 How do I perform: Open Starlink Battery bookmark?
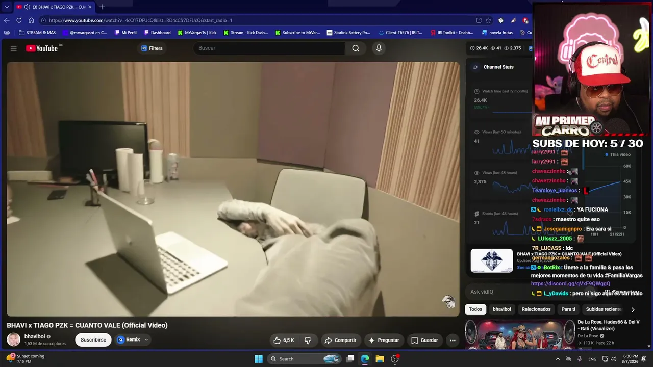point(348,33)
